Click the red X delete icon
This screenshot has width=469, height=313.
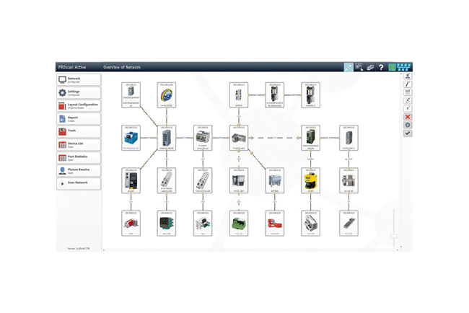click(x=408, y=117)
